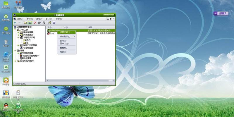This screenshot has width=234, height=117.
Task: Sort by the 全名 column header
Action: pyautogui.click(x=75, y=27)
